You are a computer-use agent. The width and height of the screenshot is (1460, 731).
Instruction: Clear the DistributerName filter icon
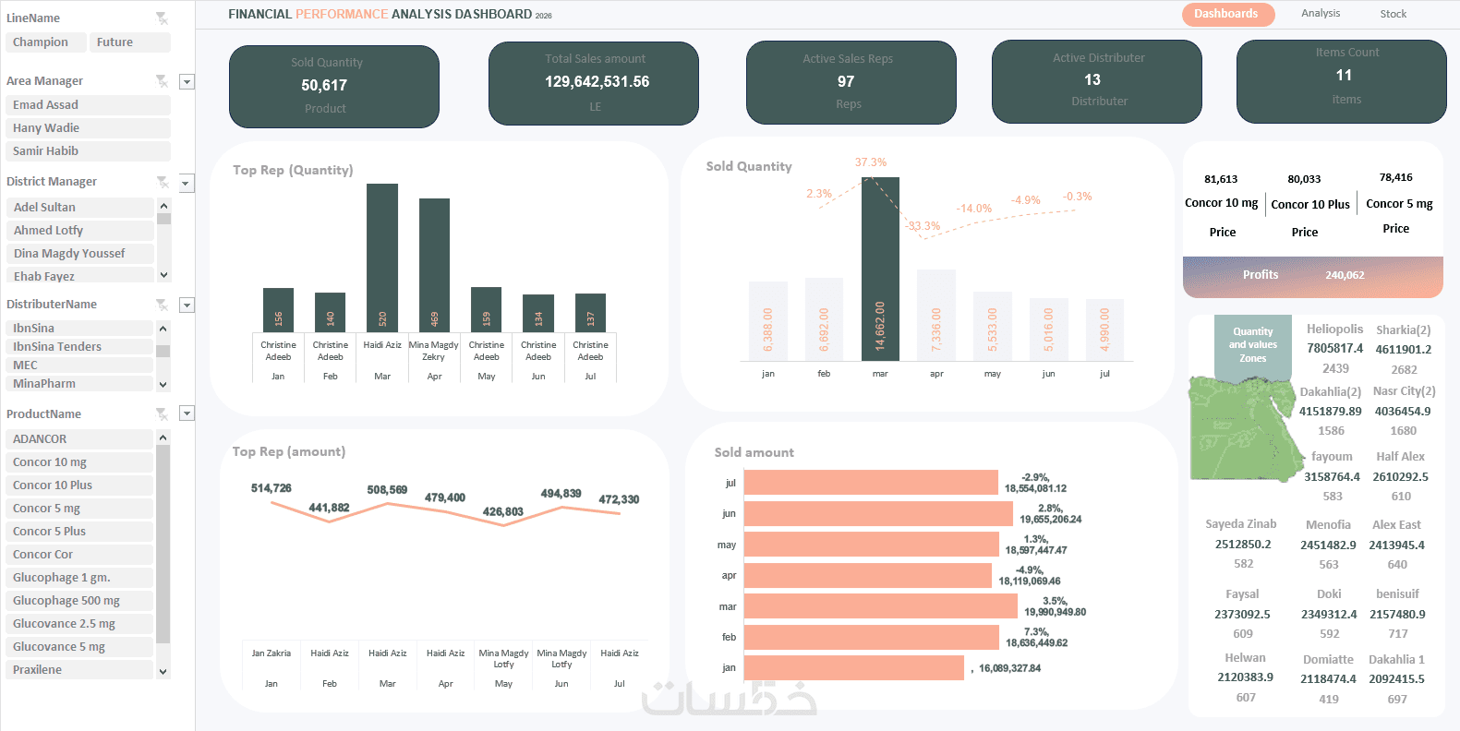point(162,305)
